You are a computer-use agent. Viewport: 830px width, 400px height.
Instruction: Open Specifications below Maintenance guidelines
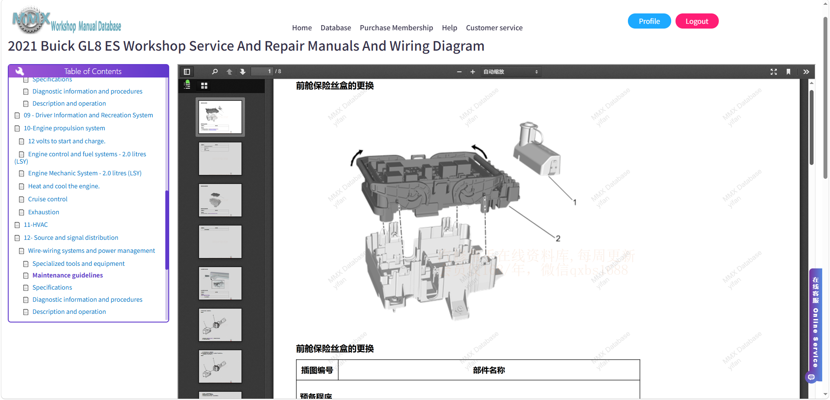pos(52,287)
